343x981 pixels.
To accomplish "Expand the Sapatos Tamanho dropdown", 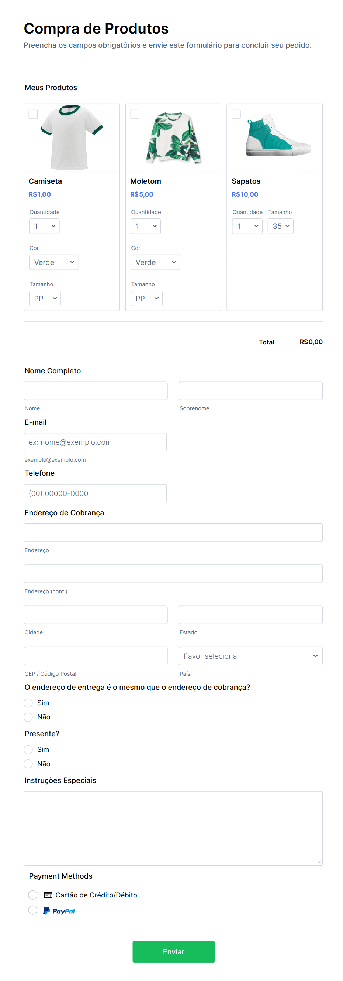I will 280,226.
